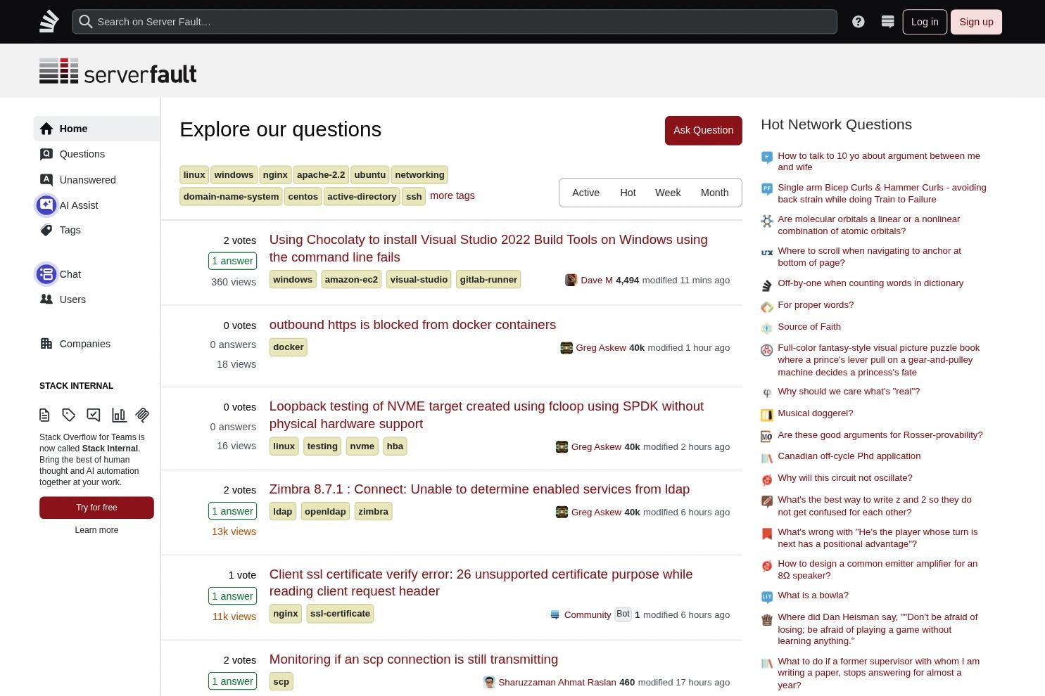Open 'Canadian off-cycle Phd application' link
Image resolution: width=1045 pixels, height=696 pixels.
(x=849, y=456)
